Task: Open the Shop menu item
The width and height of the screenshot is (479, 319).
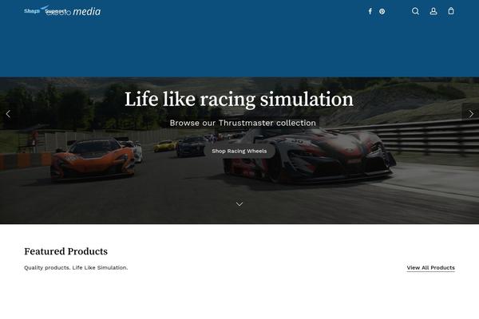Action: click(x=32, y=11)
